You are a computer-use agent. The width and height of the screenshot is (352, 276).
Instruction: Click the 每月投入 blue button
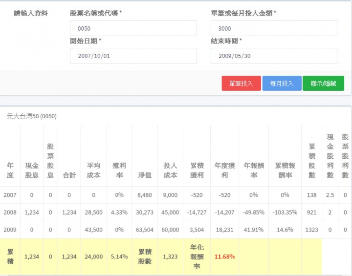[x=282, y=83]
